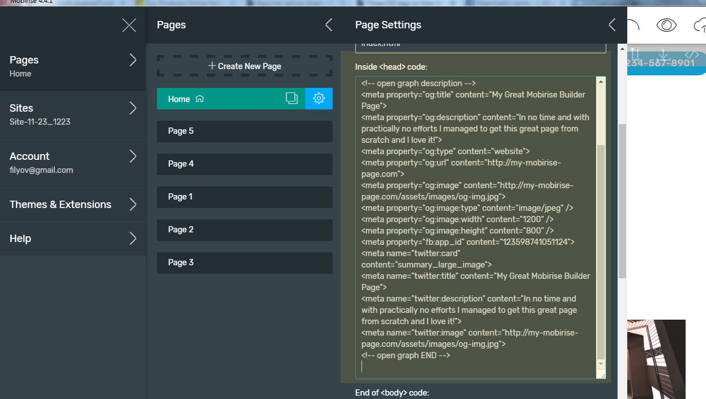Click the open graph END comment line
The image size is (706, 399).
pyautogui.click(x=406, y=355)
